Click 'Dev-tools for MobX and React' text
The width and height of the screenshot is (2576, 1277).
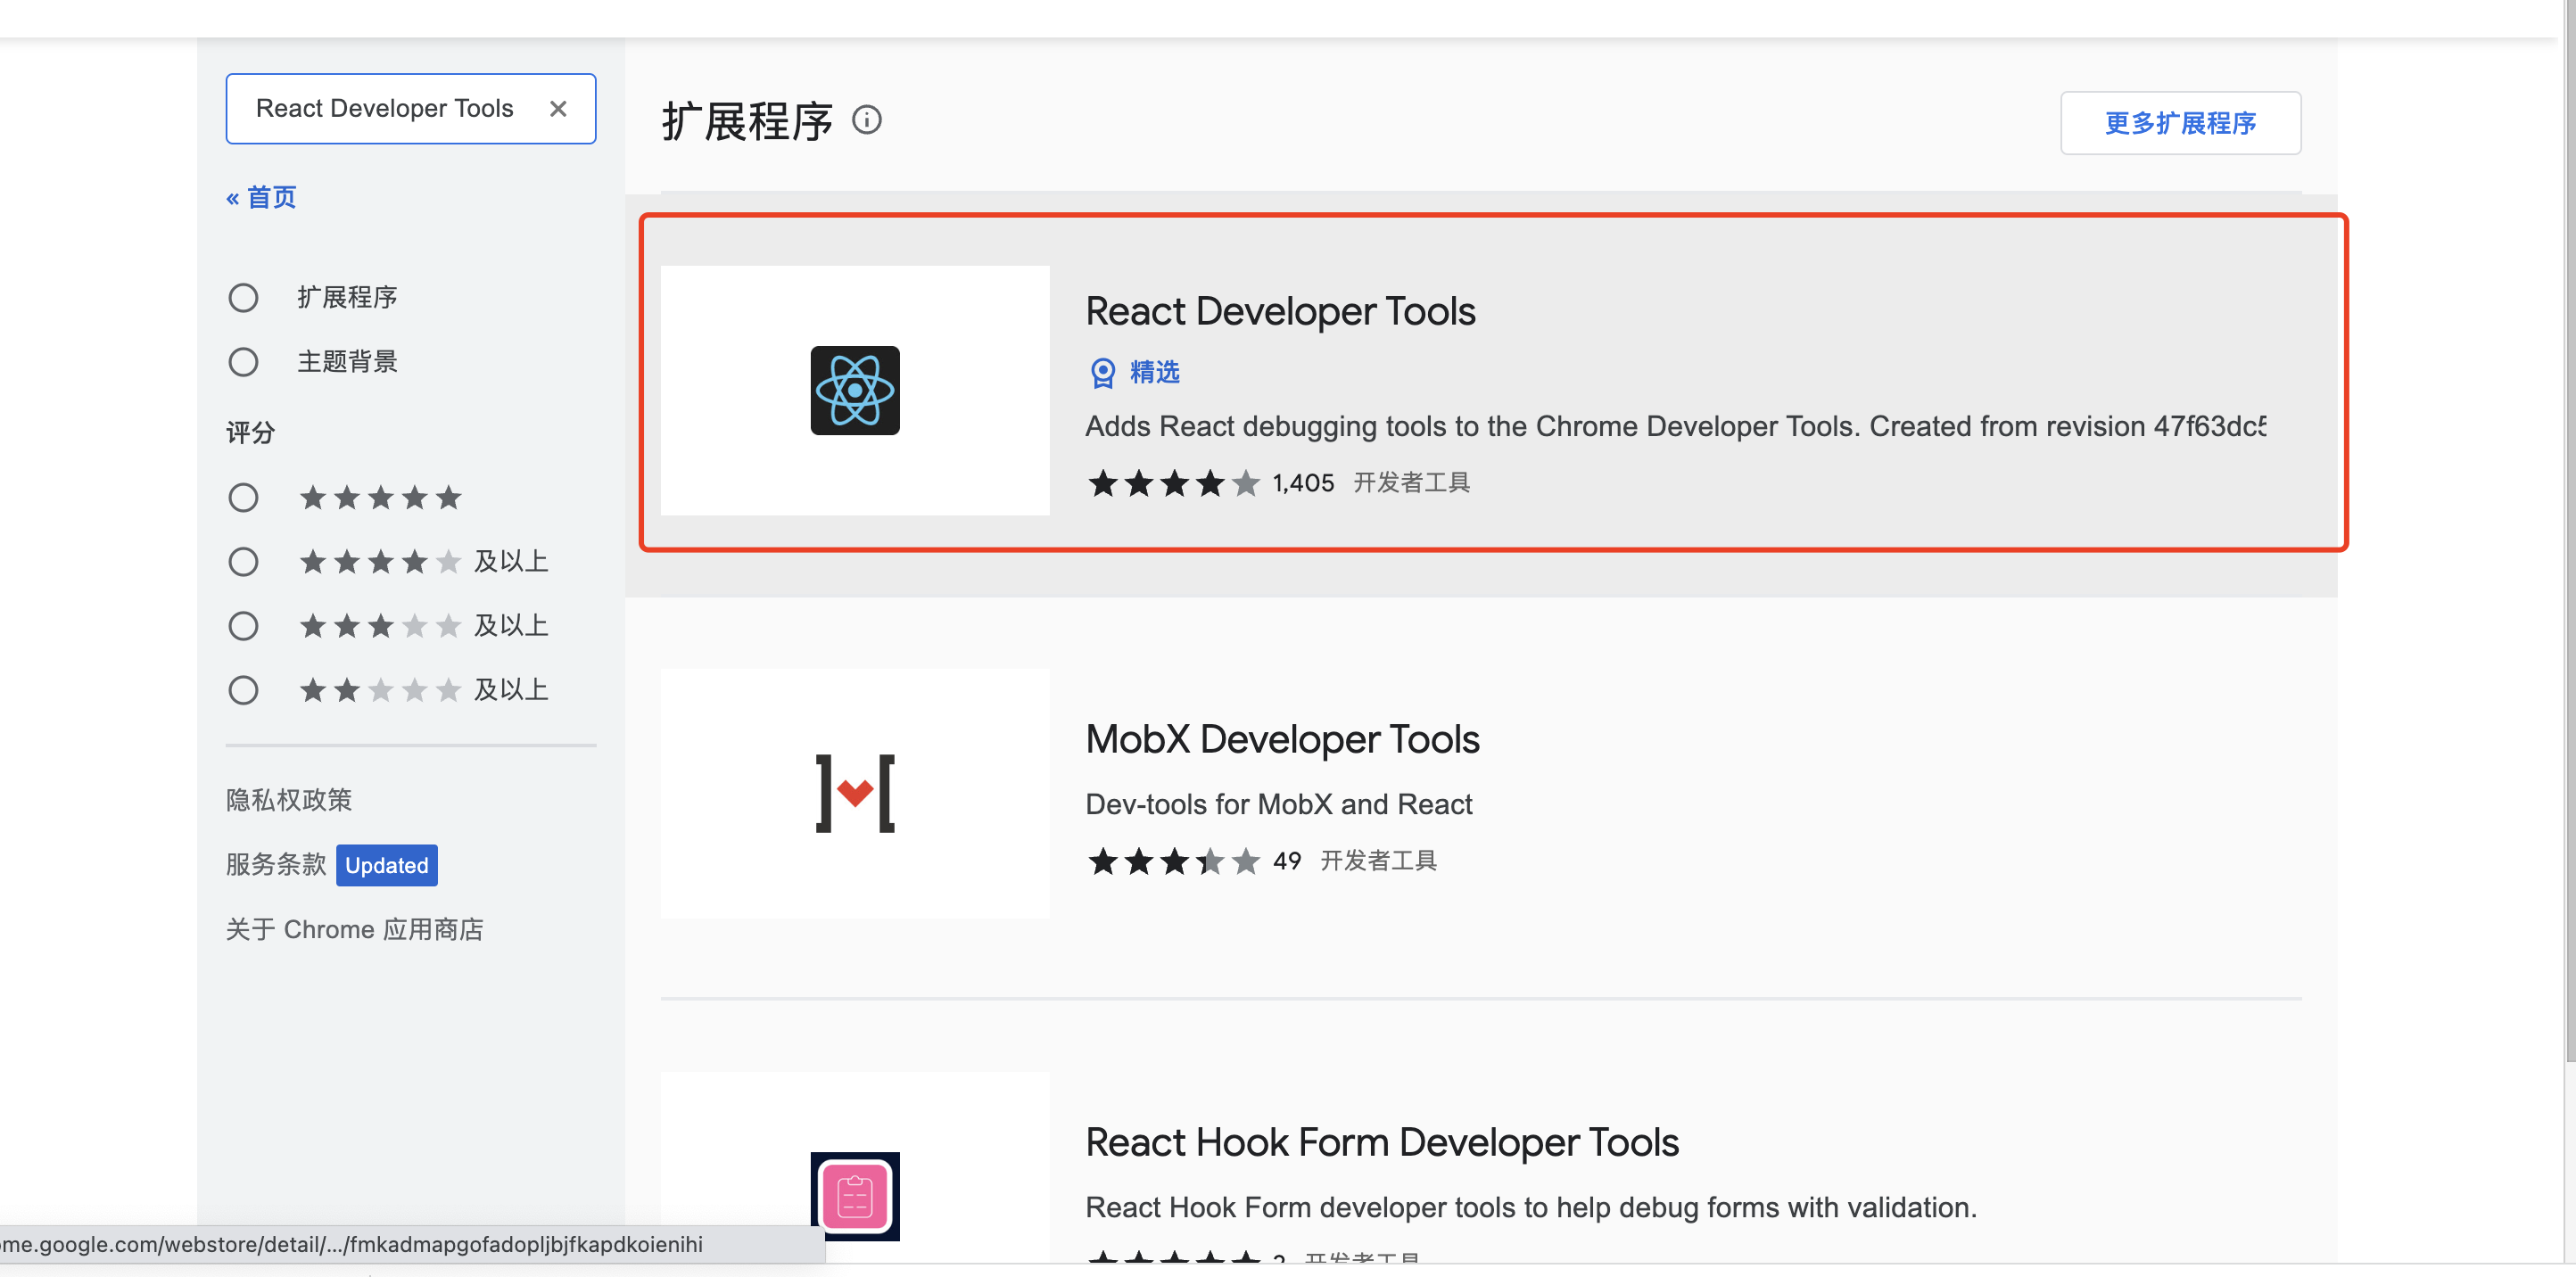1279,805
